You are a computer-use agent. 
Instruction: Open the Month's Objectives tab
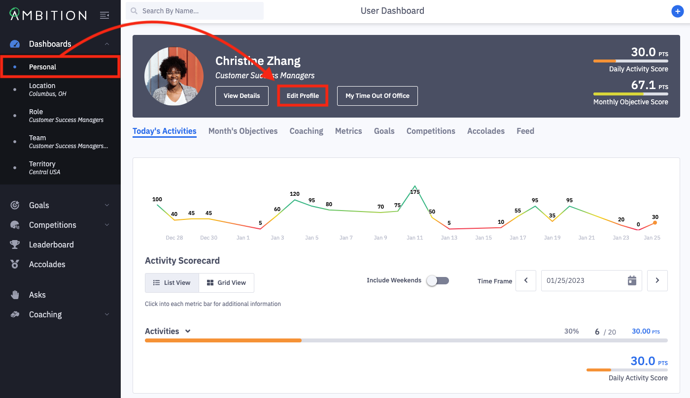(x=243, y=131)
